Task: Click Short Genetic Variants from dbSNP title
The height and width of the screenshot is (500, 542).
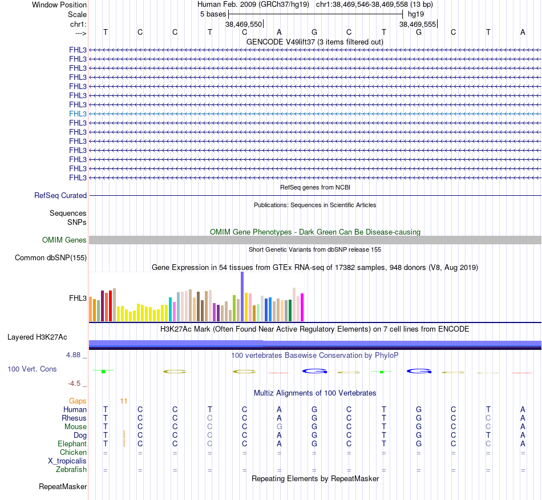Action: coord(315,249)
